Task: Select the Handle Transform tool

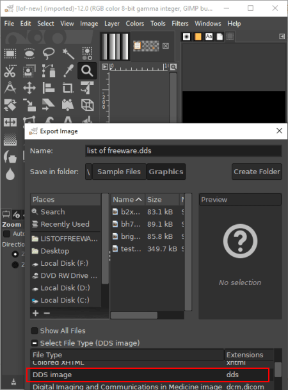Action: point(68,105)
